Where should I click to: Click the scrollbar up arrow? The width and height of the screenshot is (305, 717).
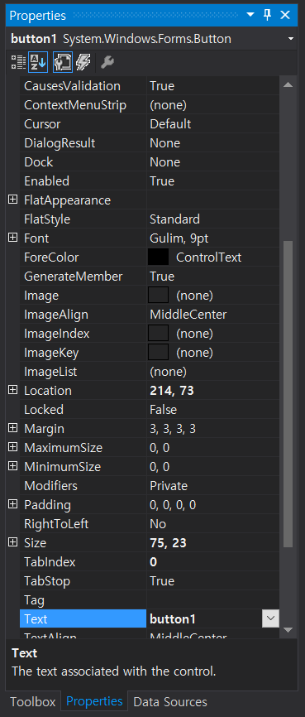point(288,85)
